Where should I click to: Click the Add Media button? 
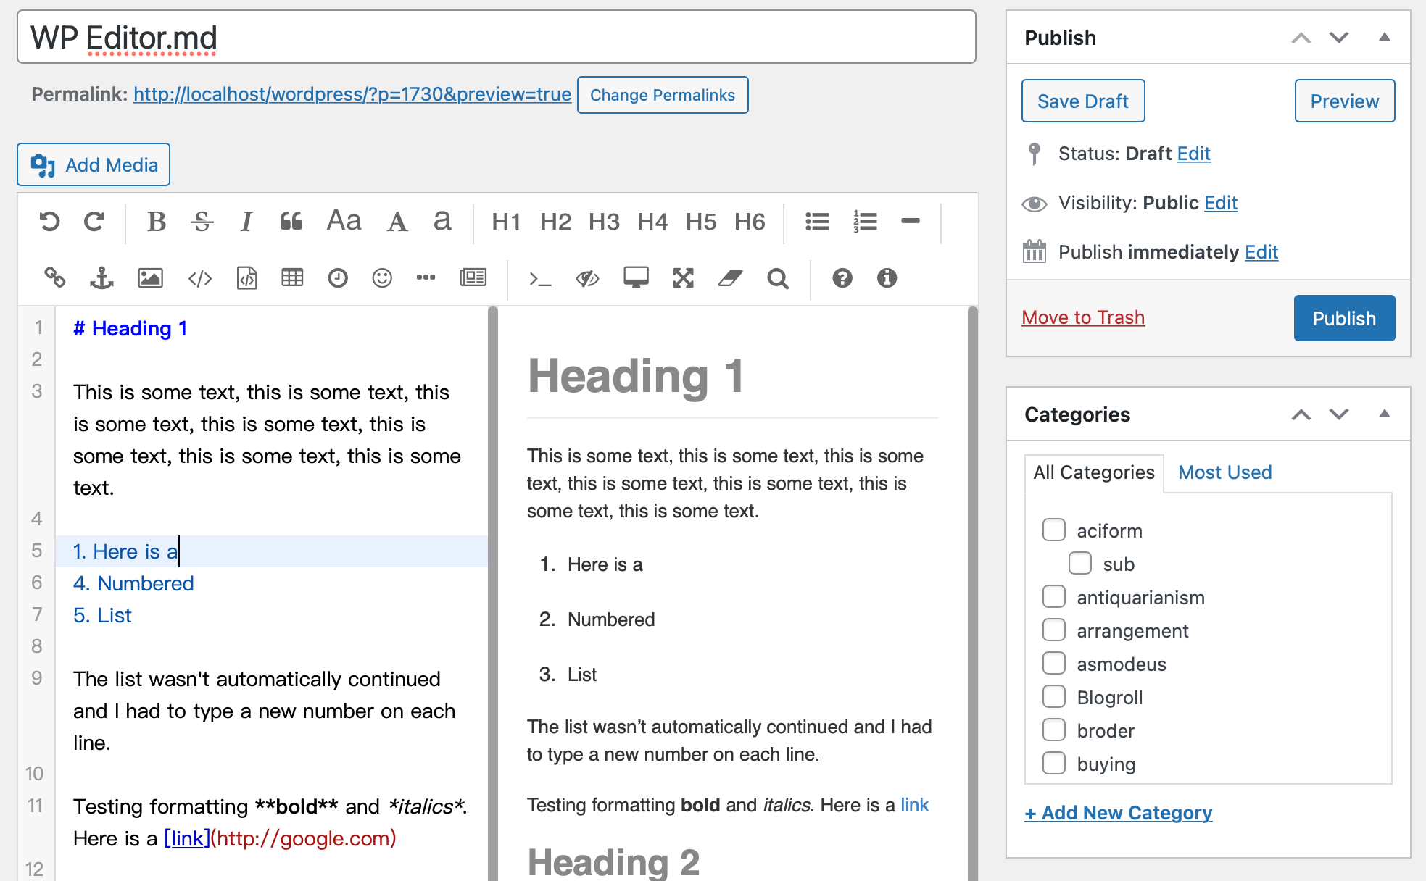click(93, 165)
